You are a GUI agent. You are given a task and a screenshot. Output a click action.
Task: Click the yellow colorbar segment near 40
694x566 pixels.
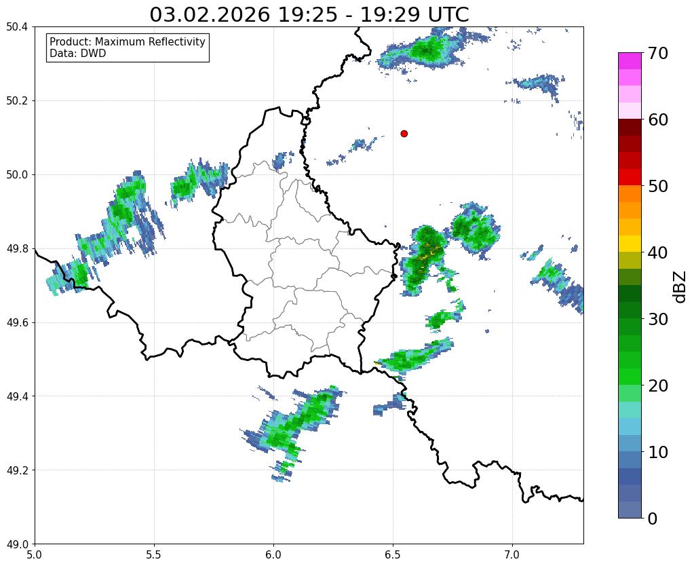point(630,244)
